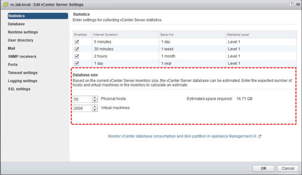Switch to Mail settings
The height and width of the screenshot is (175, 302).
pyautogui.click(x=12, y=49)
